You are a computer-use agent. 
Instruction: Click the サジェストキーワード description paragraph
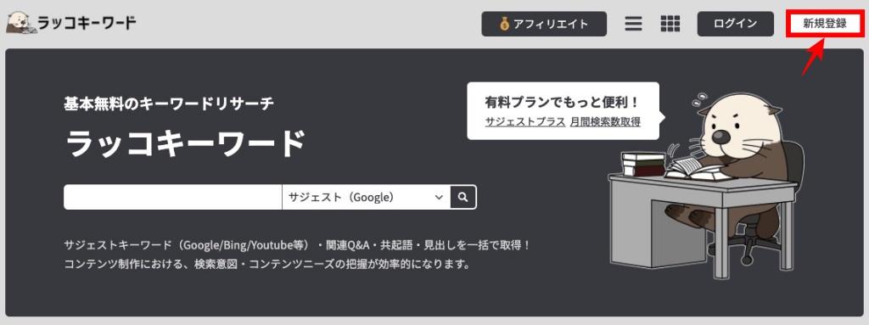[x=297, y=254]
